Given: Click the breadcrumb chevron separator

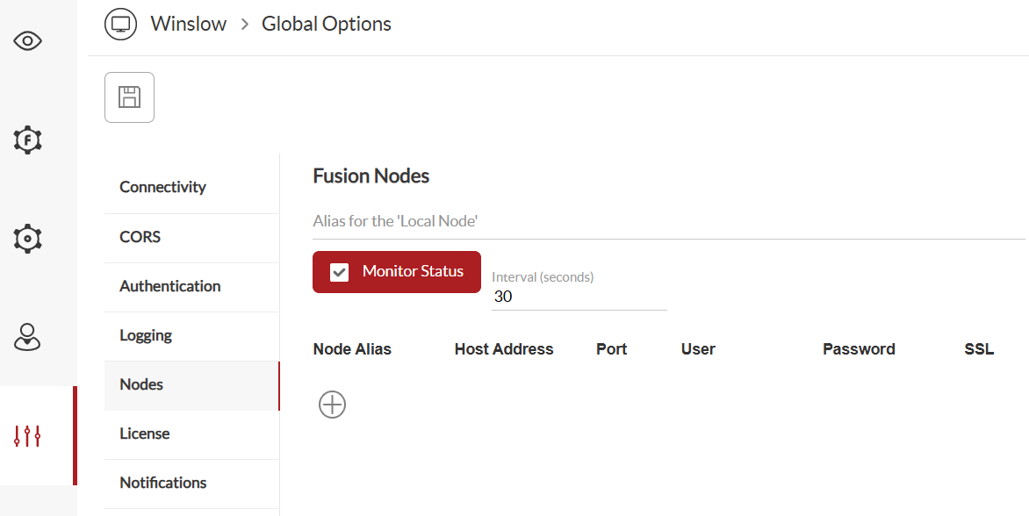Looking at the screenshot, I should point(245,25).
